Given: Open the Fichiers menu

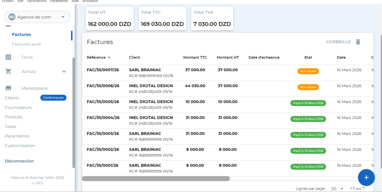Looking at the screenshot, I should [x=7, y=1].
